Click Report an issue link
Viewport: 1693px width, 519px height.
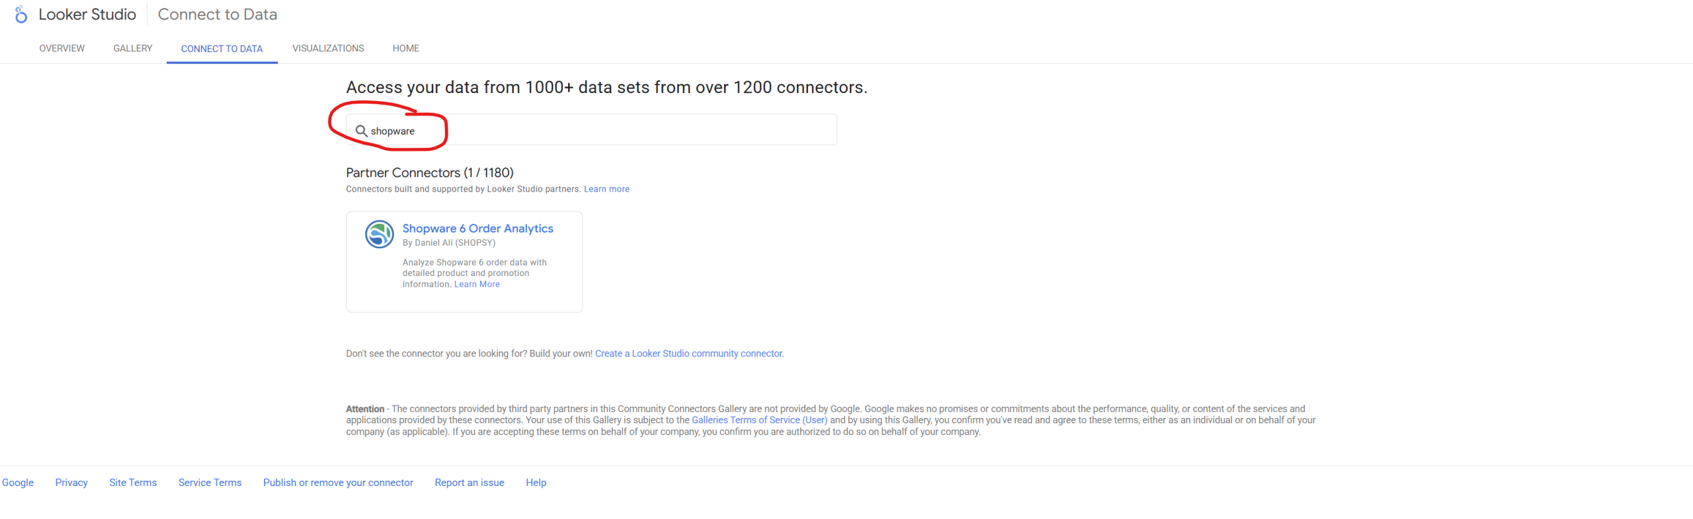pos(470,483)
